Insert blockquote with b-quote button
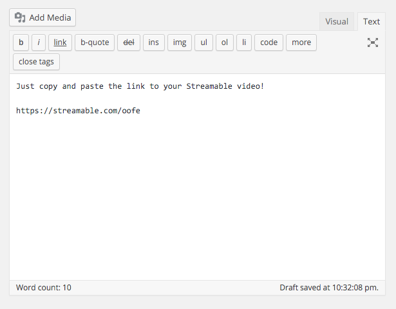The width and height of the screenshot is (396, 309). pos(95,42)
